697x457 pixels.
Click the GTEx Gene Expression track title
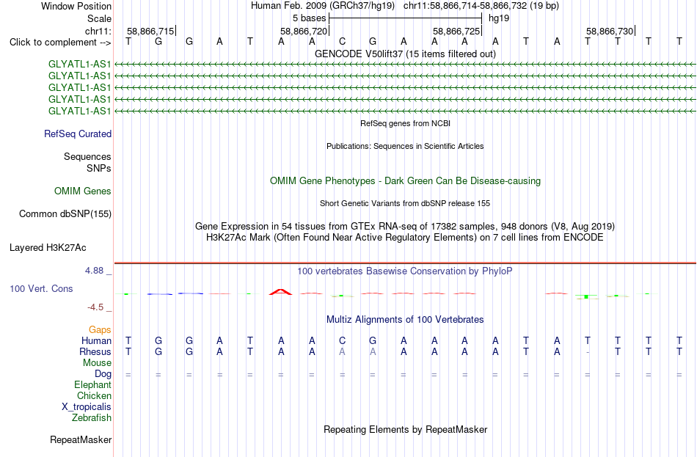coord(405,226)
